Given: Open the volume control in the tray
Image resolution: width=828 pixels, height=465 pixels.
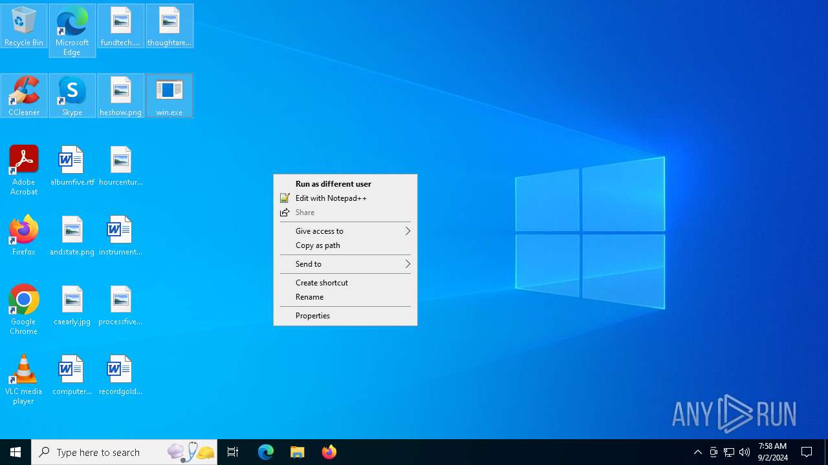Looking at the screenshot, I should (745, 452).
